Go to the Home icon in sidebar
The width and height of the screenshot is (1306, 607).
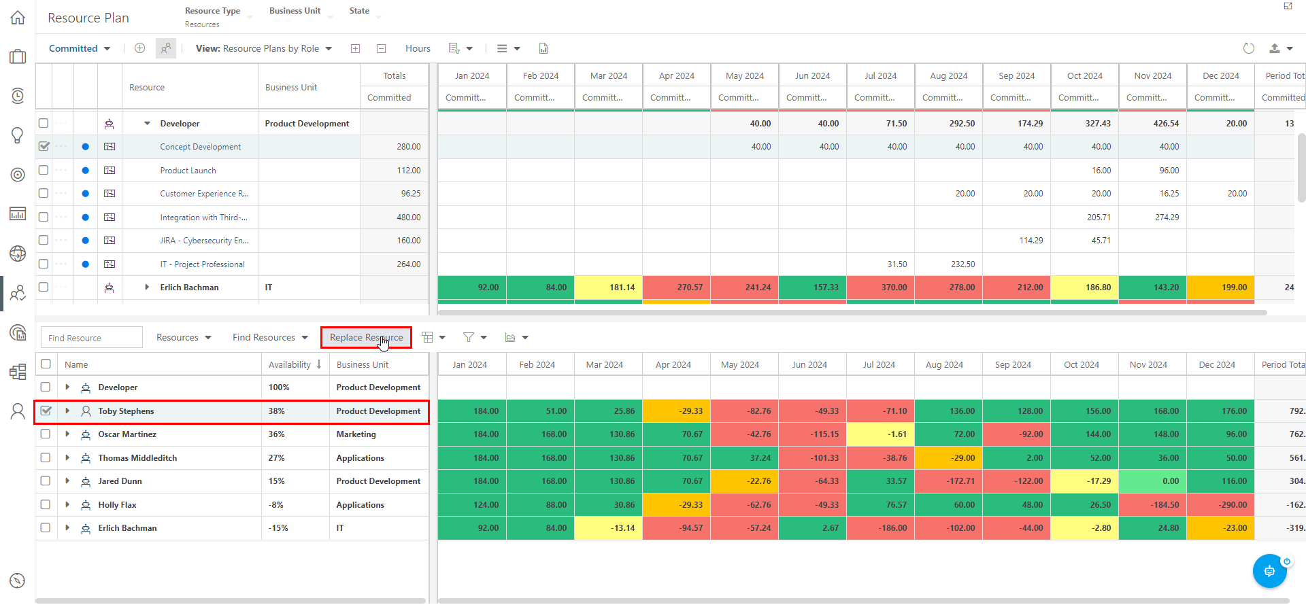click(x=18, y=18)
